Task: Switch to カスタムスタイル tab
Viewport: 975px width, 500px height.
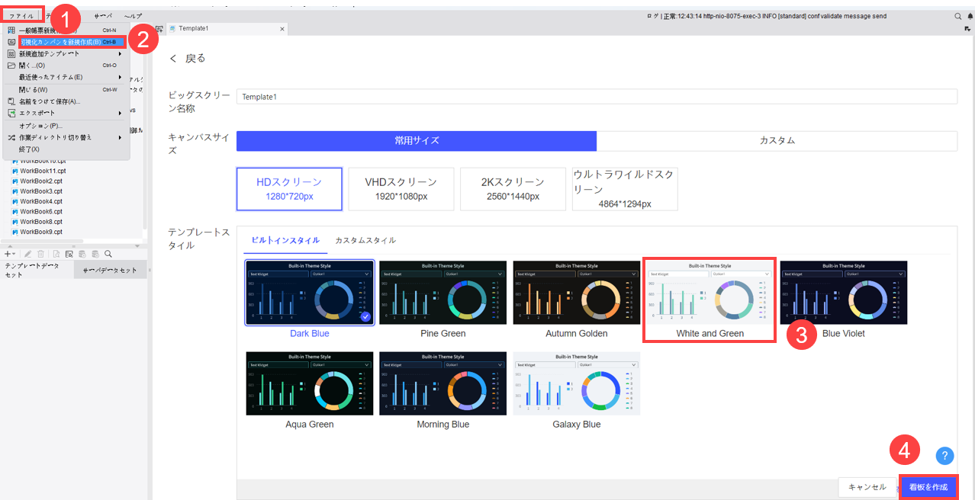Action: point(365,240)
